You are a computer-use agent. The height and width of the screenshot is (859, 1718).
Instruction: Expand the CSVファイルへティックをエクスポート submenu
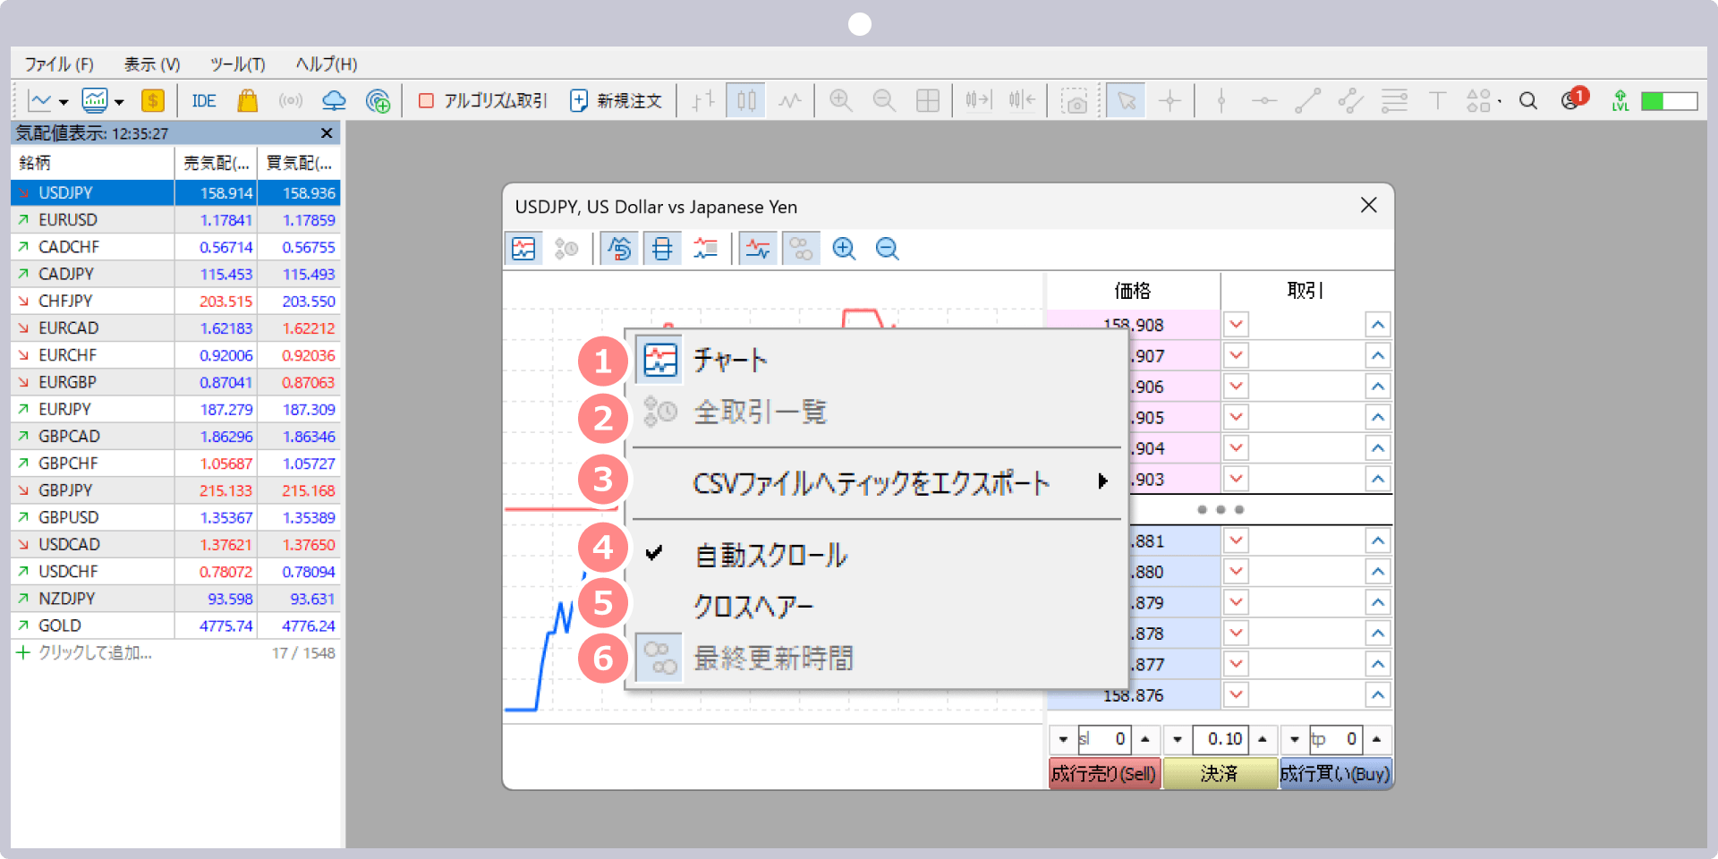tap(871, 483)
